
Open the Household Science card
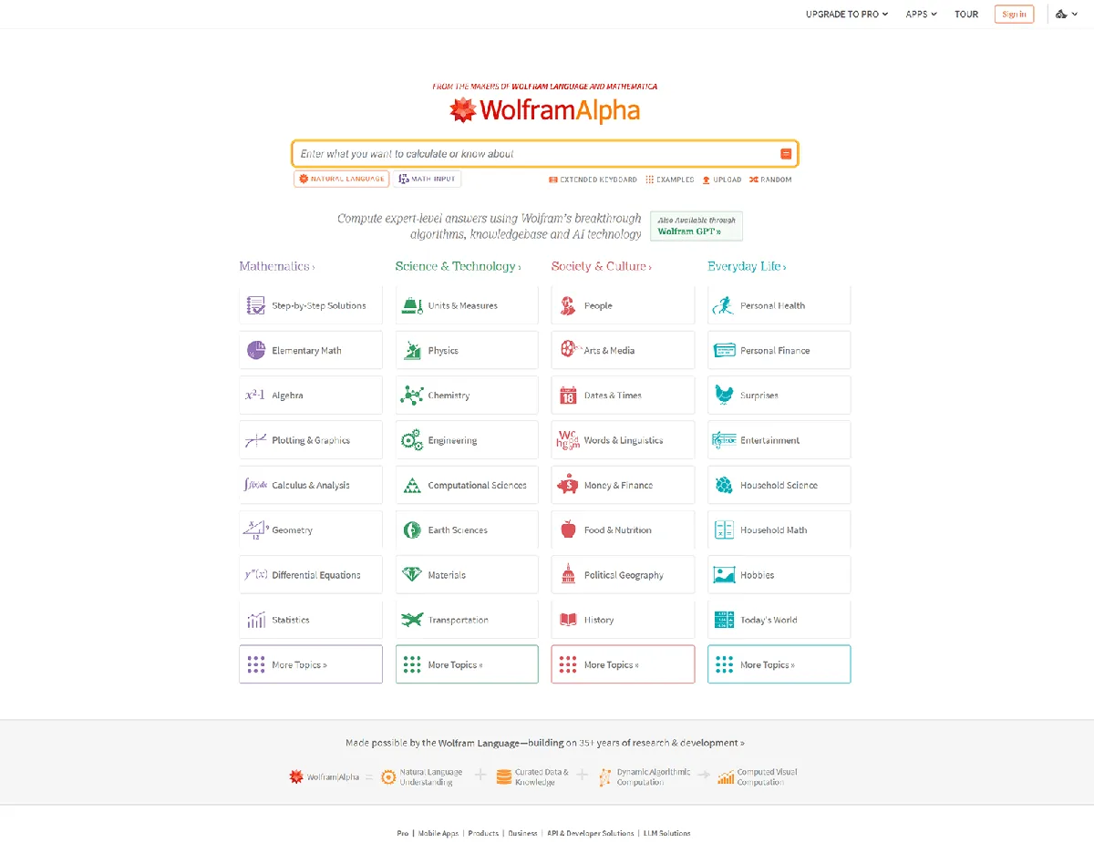click(x=779, y=485)
